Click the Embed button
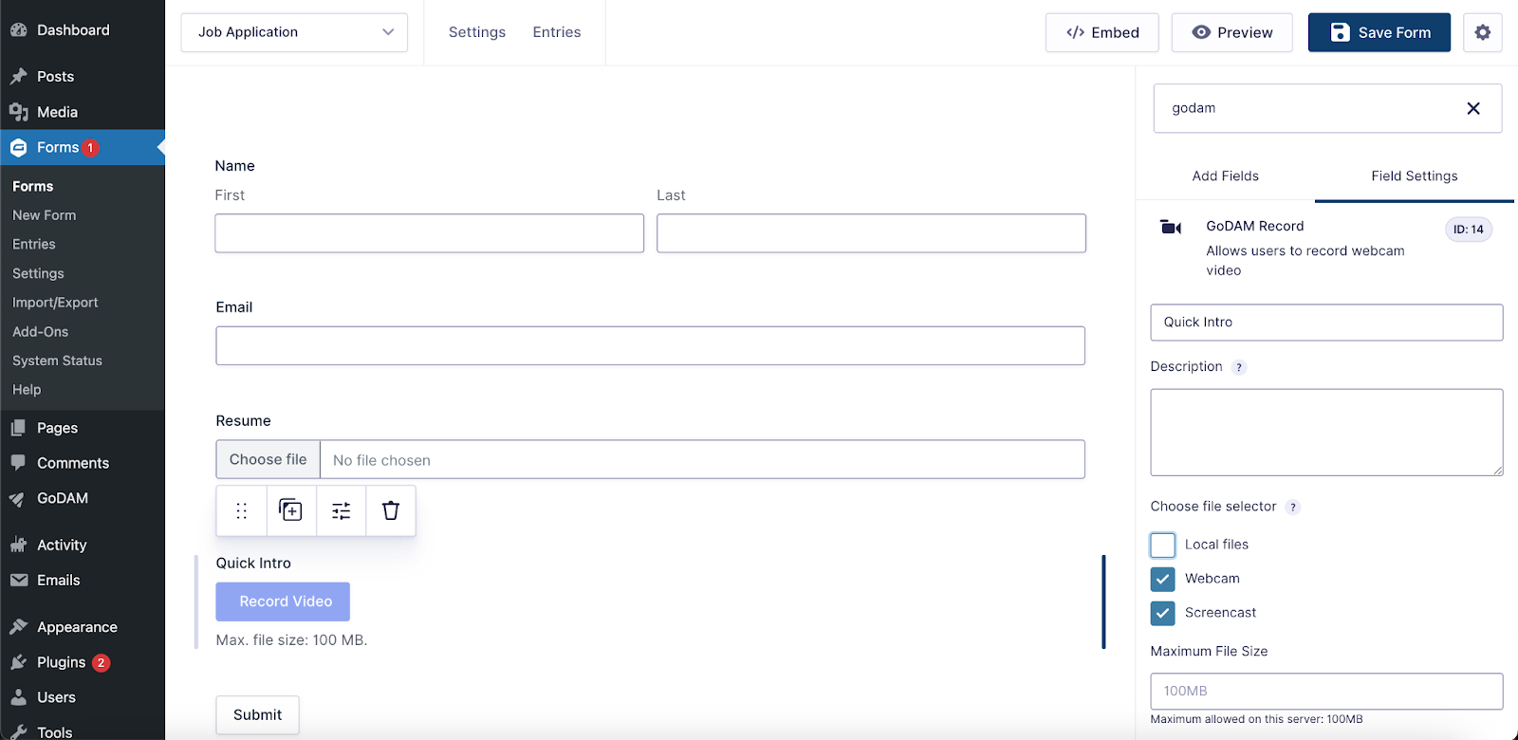 [1101, 32]
